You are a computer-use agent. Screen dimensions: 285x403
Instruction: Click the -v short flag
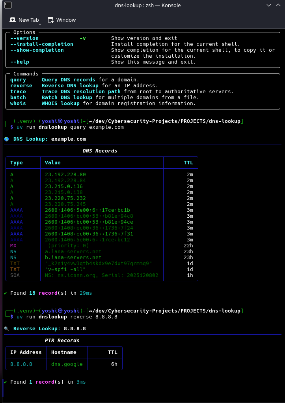[x=83, y=38]
